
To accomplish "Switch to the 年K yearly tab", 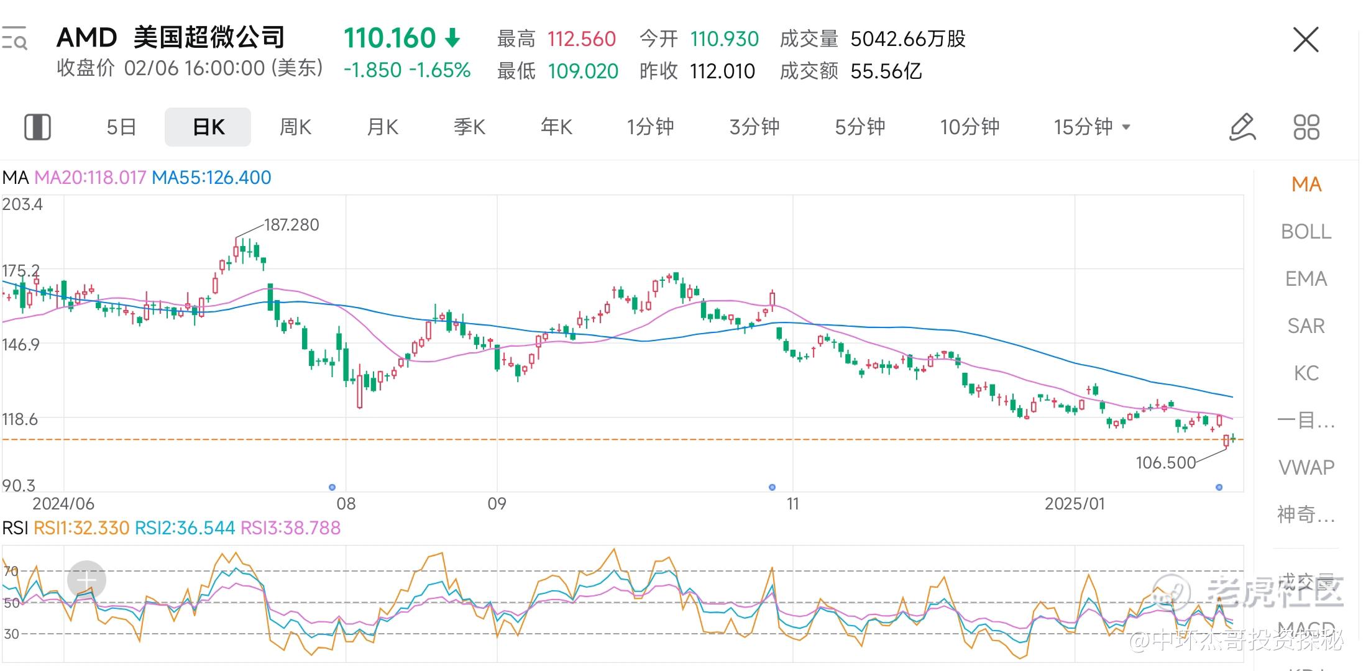I will 556,127.
